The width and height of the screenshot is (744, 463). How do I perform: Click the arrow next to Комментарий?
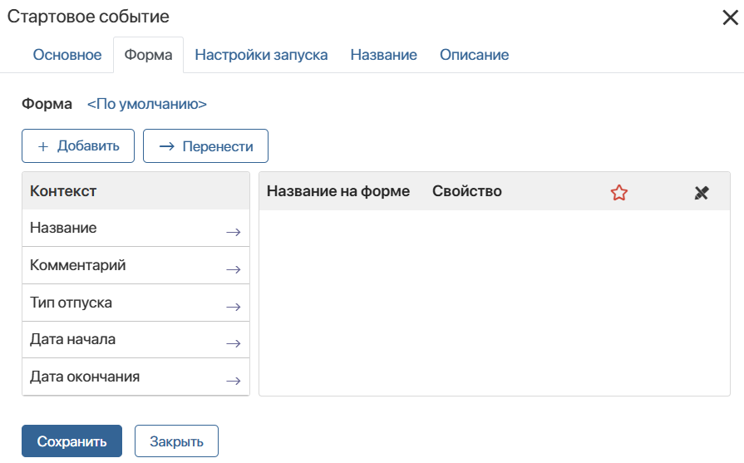(233, 269)
